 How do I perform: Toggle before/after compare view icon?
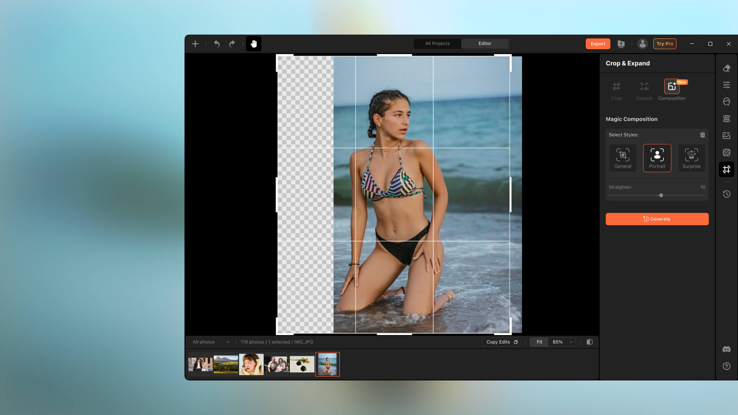click(x=590, y=342)
